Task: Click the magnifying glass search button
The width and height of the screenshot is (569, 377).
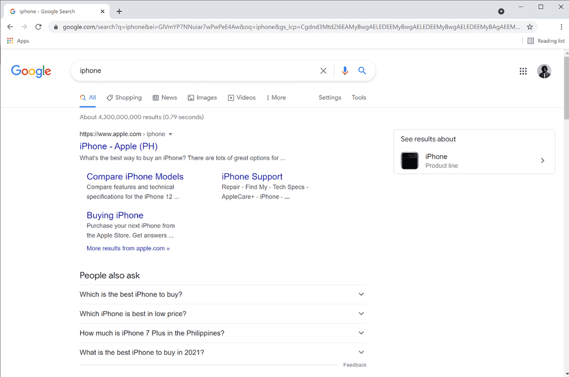Action: pyautogui.click(x=362, y=71)
